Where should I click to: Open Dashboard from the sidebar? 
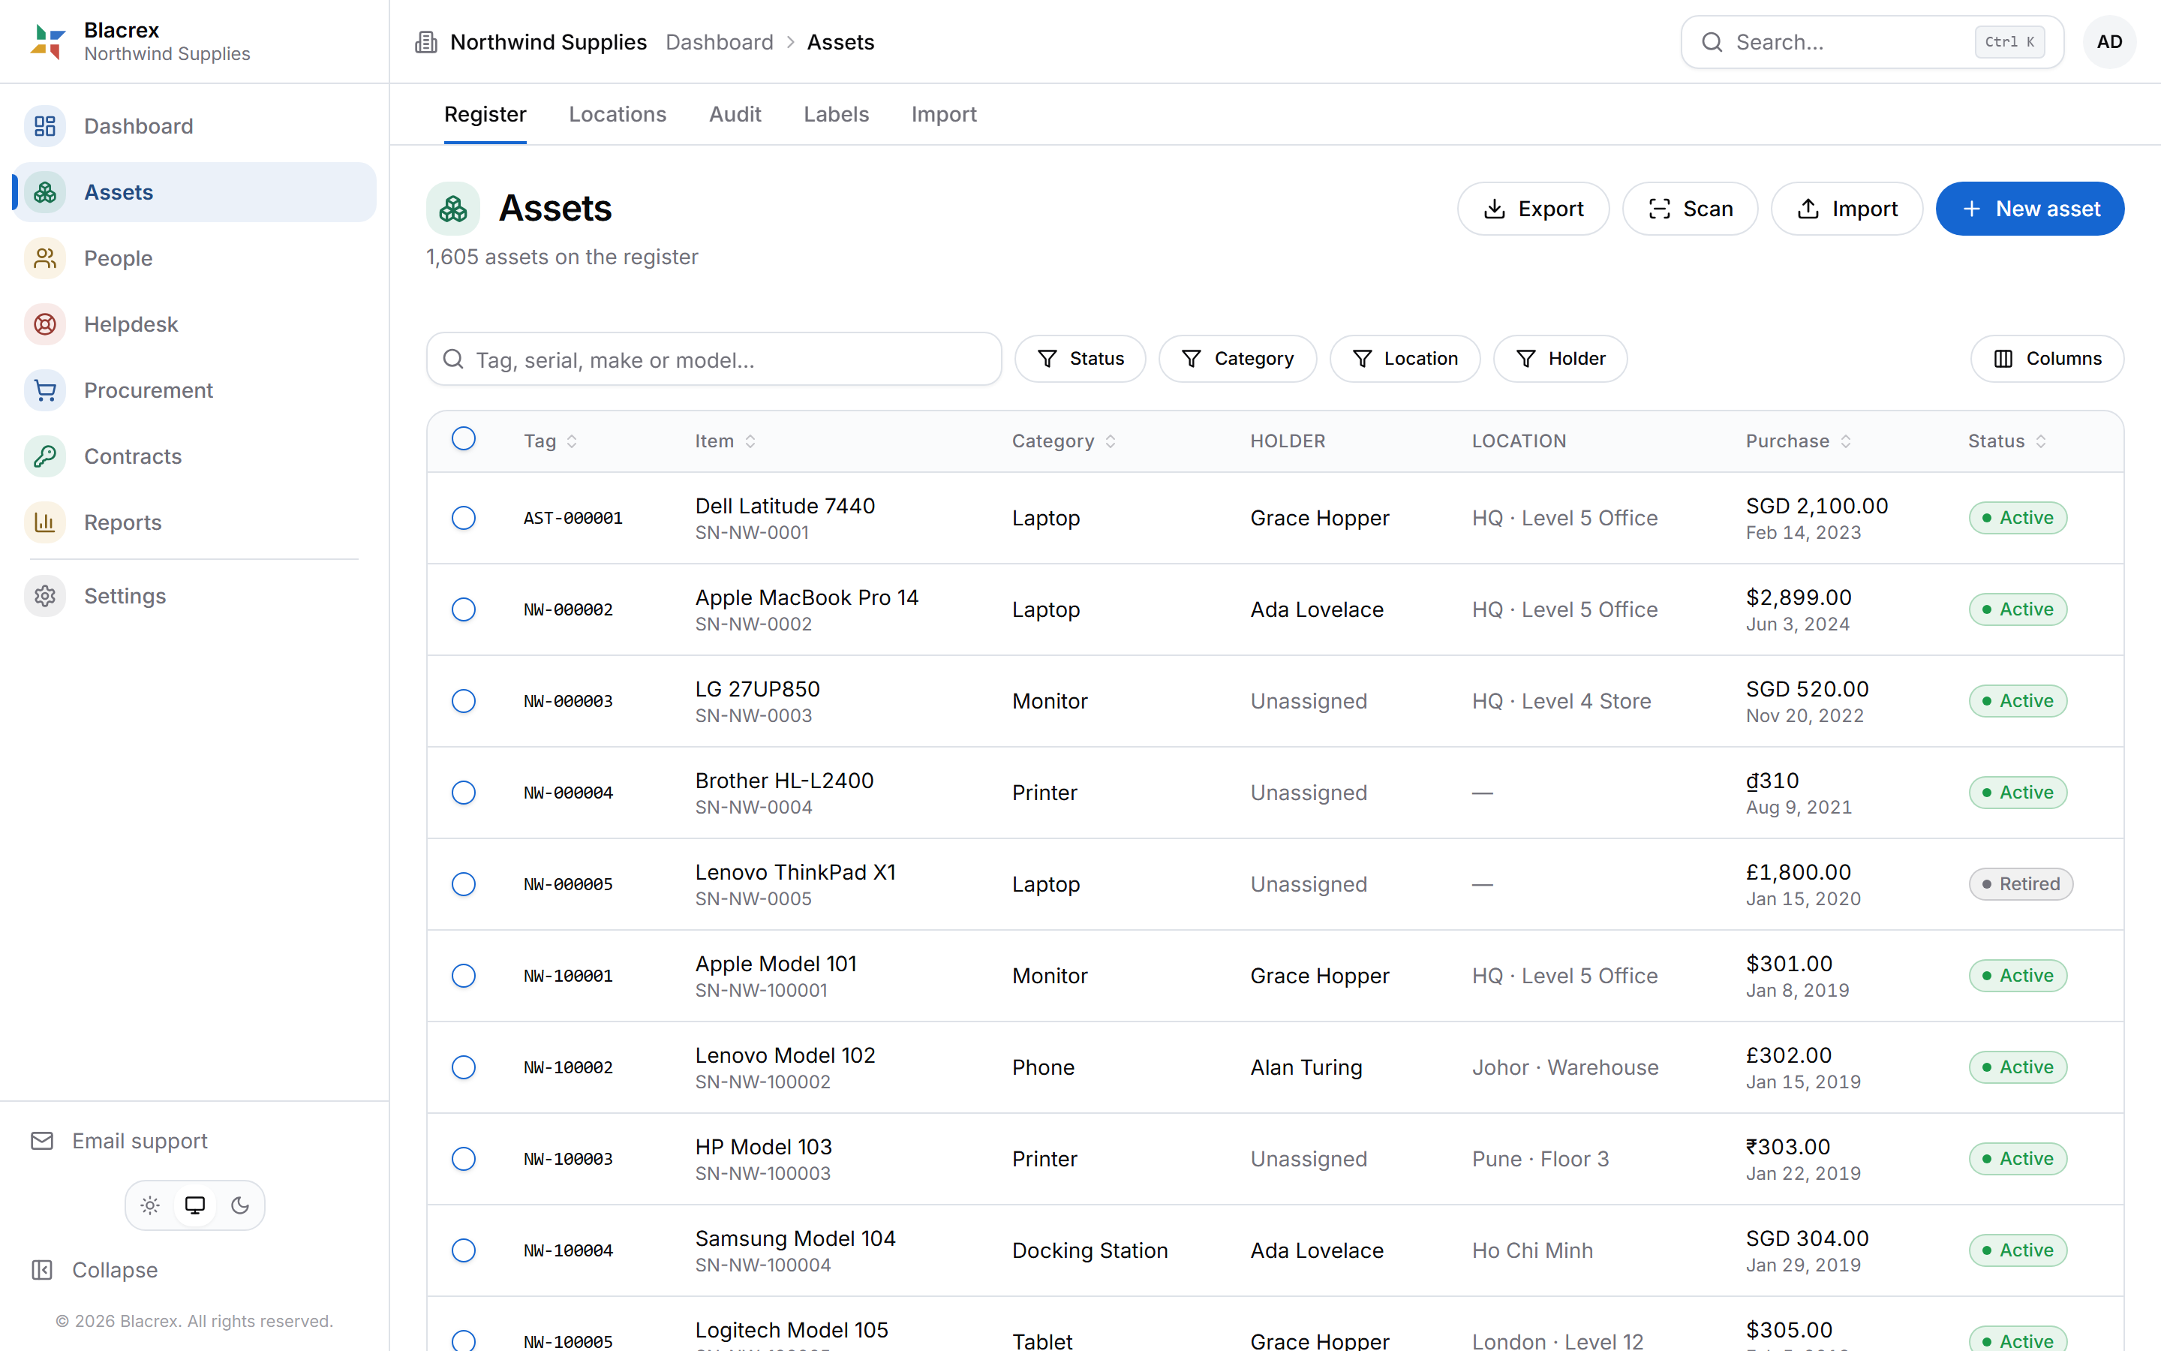click(x=194, y=126)
